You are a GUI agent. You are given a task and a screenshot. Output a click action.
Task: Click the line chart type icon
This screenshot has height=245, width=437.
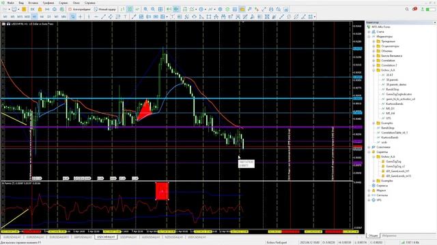[137, 9]
